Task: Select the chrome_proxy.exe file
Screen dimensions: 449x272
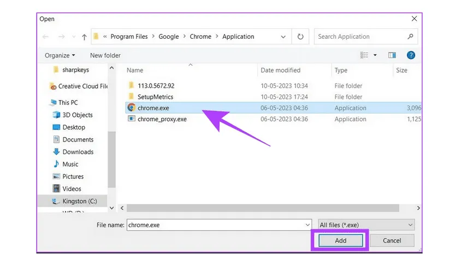Action: 162,119
